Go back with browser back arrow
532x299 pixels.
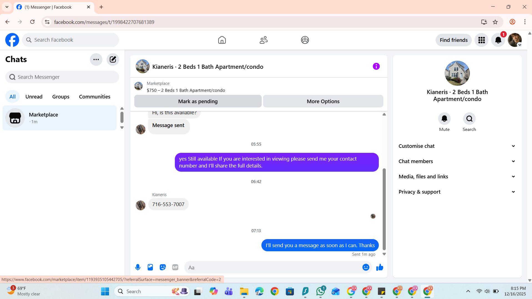click(7, 22)
